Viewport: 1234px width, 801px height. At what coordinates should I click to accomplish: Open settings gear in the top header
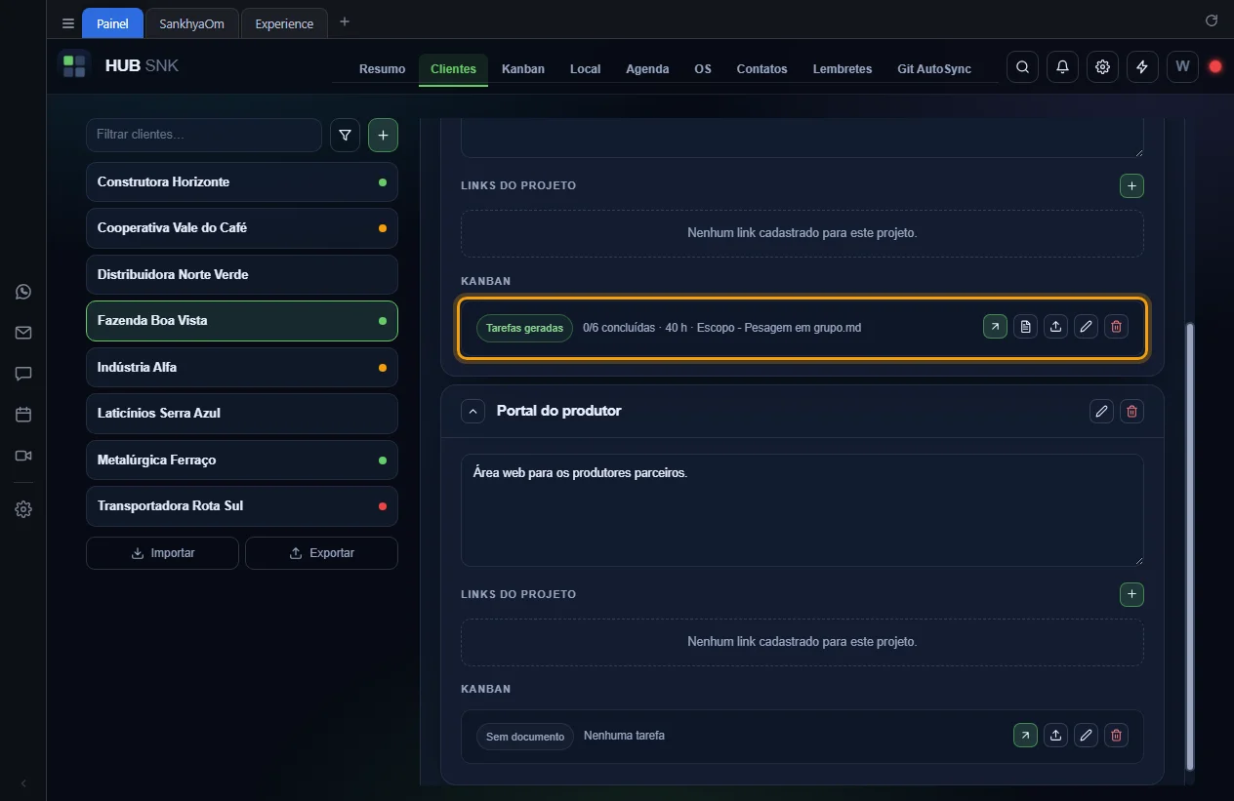click(x=1102, y=67)
